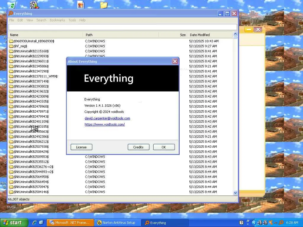Sort by the Date Modified column header
This screenshot has height=227, width=303.
coord(210,35)
